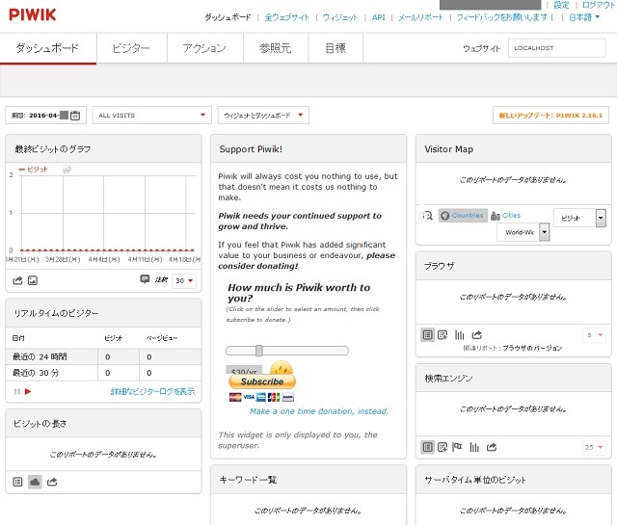
Task: Select the tag cloud view in the visit length widget
Action: coord(35,482)
